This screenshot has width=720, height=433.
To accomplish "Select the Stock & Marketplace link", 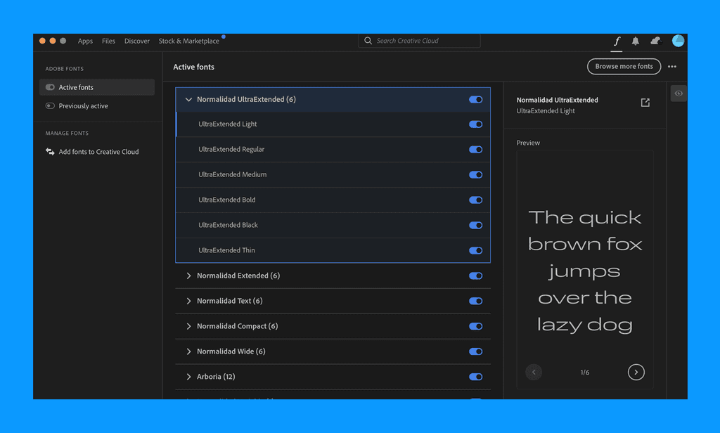I will pyautogui.click(x=188, y=41).
